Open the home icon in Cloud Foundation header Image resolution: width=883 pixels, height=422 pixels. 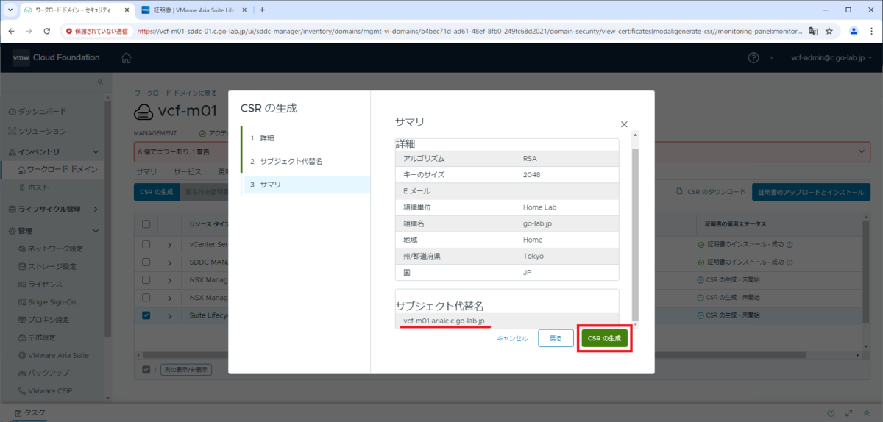[x=127, y=57]
